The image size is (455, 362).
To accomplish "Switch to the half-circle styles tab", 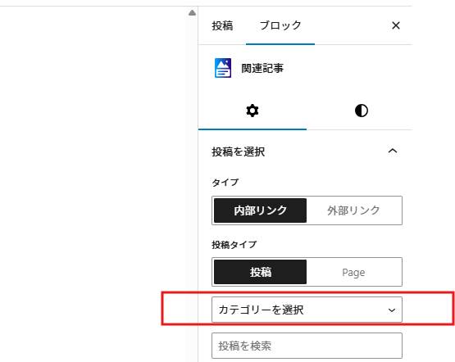I will click(362, 111).
